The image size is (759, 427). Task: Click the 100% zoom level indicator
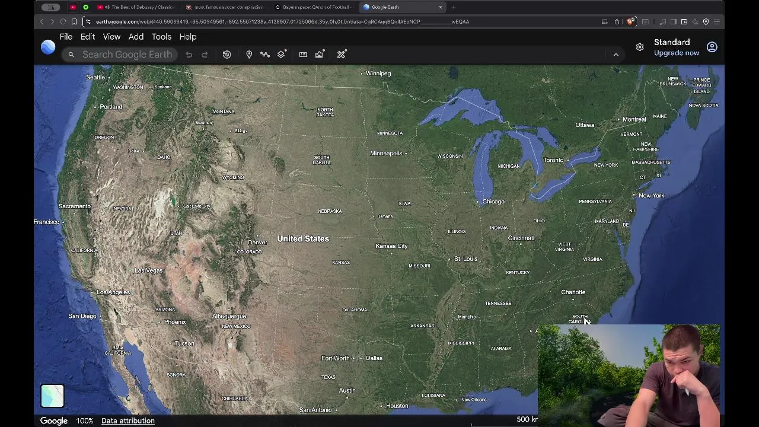click(x=85, y=421)
